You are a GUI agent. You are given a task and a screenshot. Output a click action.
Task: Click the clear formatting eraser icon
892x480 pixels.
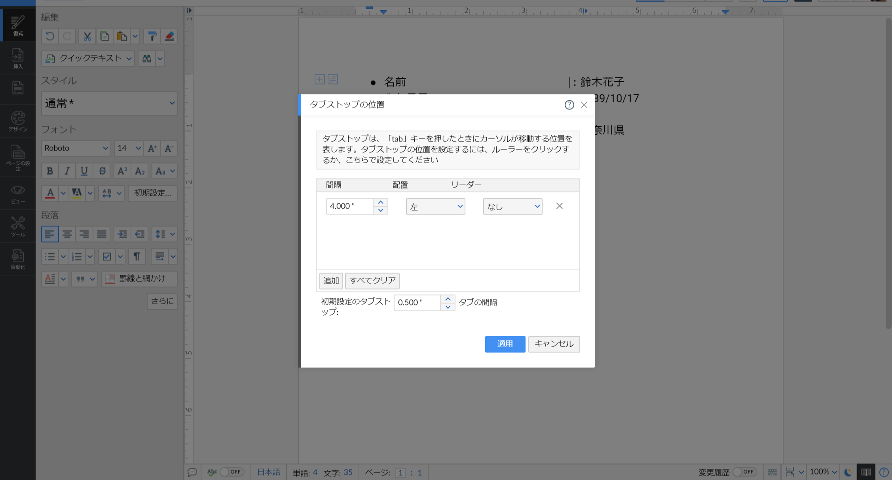click(169, 36)
